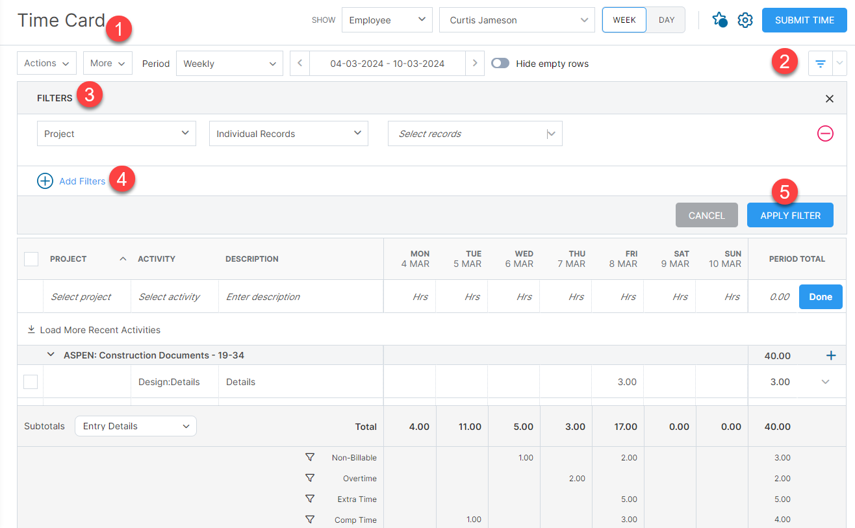855x528 pixels.
Task: Click the APPLY FILTER button
Action: (790, 216)
